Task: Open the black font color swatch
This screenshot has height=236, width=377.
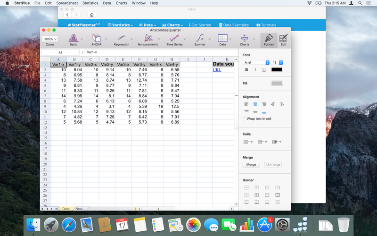Action: click(x=277, y=69)
